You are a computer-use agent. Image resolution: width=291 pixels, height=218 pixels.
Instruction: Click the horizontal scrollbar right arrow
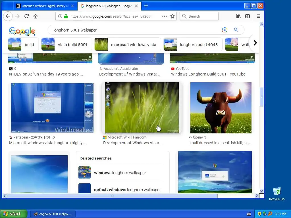pos(257,196)
